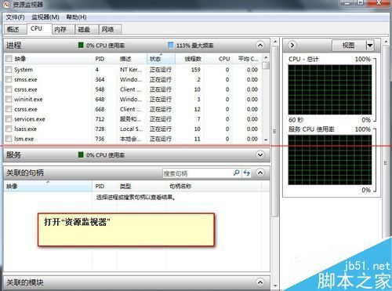Click the Resource Monitor title bar icon
392x291 pixels.
(x=6, y=5)
